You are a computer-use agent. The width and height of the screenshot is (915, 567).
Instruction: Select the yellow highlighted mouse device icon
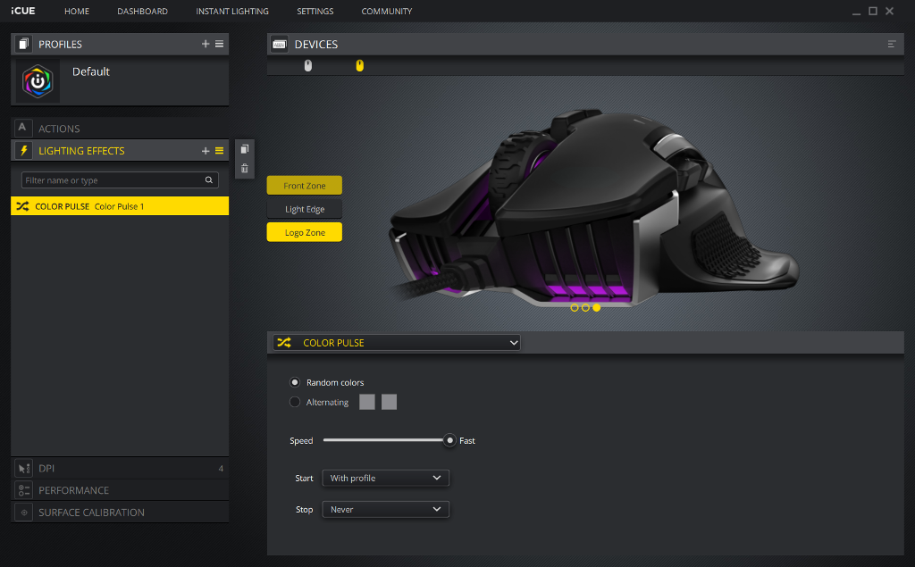pos(360,65)
